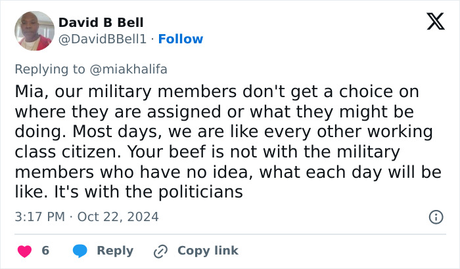Viewport: 460px width, 269px height.
Task: Click the Oct 22, 2024 date
Action: click(x=118, y=217)
